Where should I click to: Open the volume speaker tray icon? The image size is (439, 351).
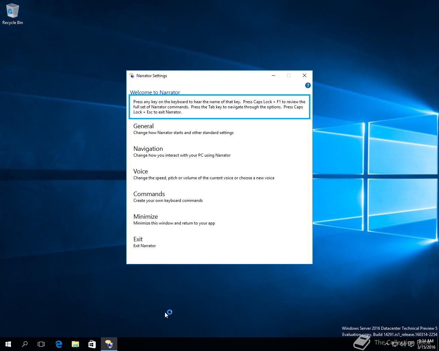[403, 344]
